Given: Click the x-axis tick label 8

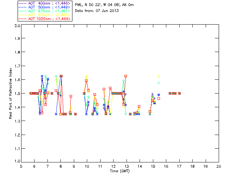Looking at the screenshot, I should coord(61,166).
